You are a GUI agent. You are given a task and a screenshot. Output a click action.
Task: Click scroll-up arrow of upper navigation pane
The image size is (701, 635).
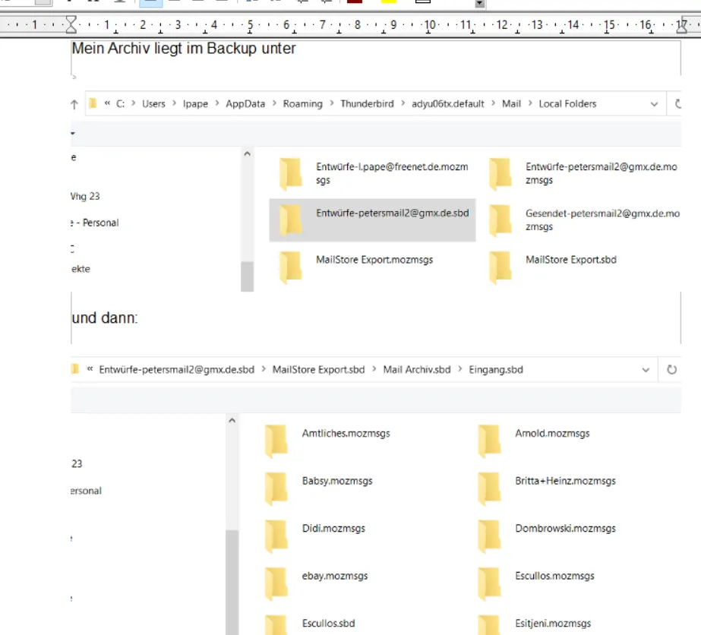248,154
